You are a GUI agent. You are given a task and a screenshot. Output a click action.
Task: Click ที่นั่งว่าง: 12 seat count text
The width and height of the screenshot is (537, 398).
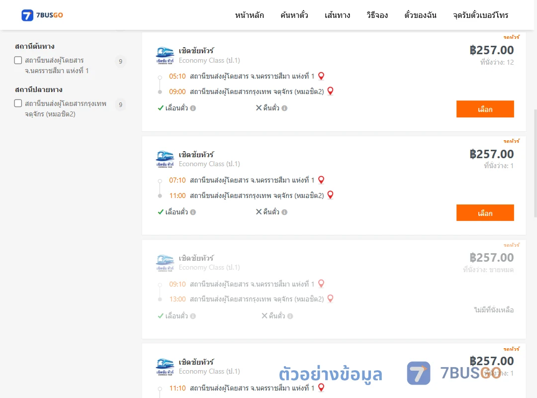point(497,62)
